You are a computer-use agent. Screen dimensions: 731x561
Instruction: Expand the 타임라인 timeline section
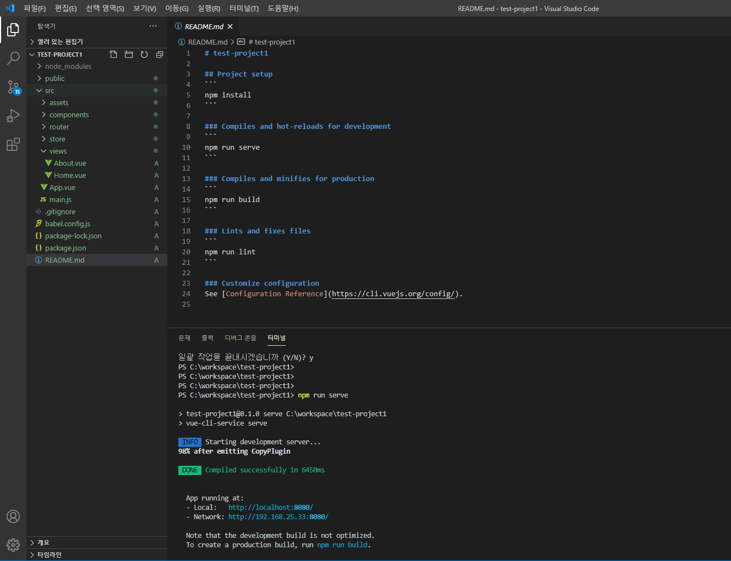(97, 554)
